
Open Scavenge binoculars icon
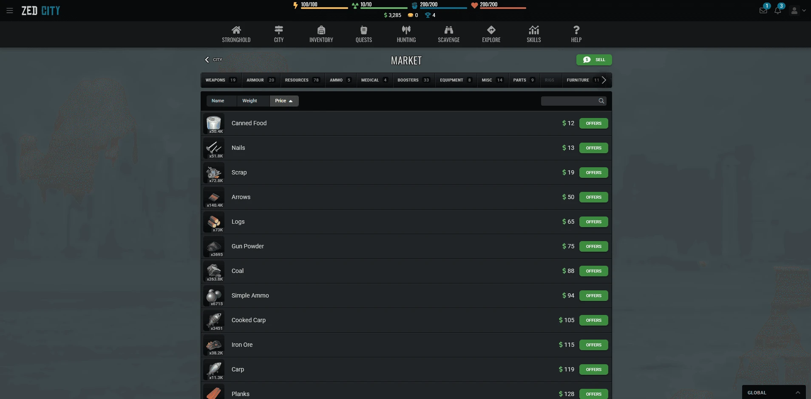[x=448, y=30]
